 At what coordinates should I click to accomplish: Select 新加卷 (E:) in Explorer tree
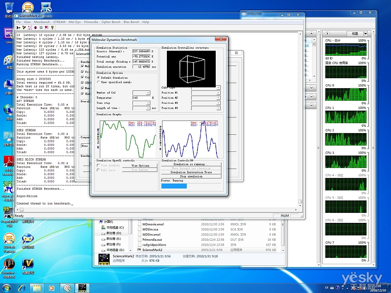(x=111, y=239)
